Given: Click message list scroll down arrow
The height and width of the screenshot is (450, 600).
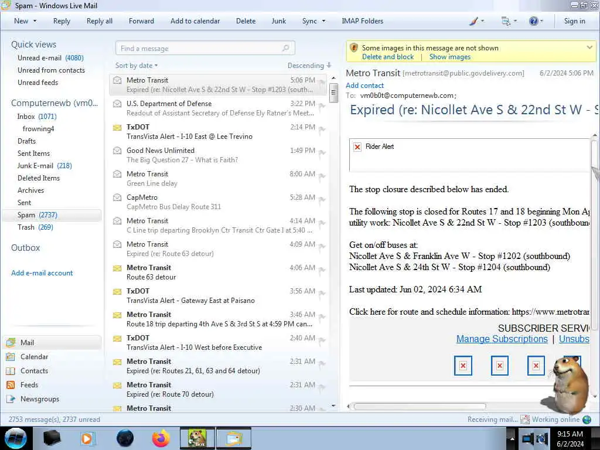Looking at the screenshot, I should point(333,406).
